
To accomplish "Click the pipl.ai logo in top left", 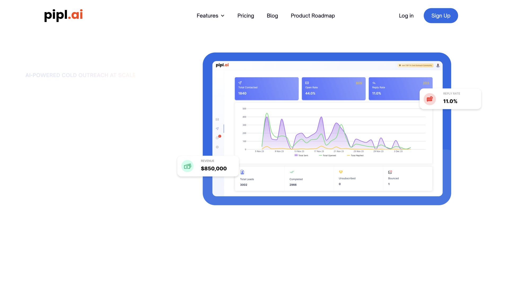I will pos(63,15).
